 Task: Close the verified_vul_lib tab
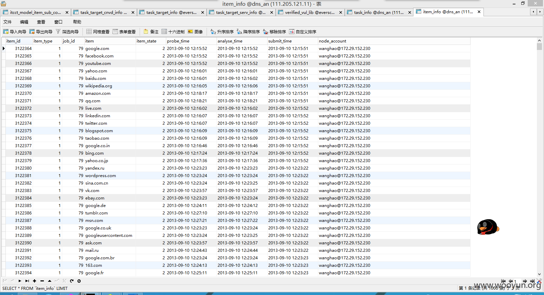[341, 12]
